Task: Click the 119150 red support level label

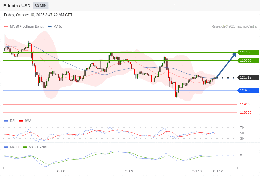Action: [x=246, y=104]
